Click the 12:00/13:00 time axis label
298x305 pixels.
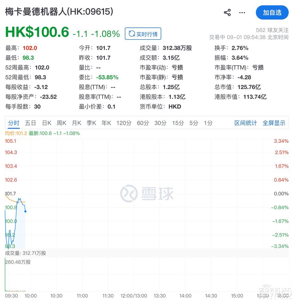(x=134, y=296)
